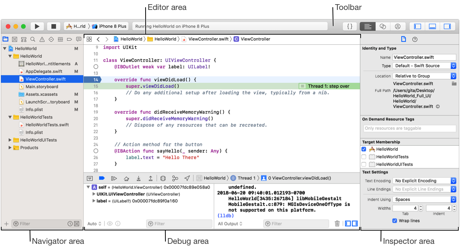Stop the running app with the stop button

point(54,26)
